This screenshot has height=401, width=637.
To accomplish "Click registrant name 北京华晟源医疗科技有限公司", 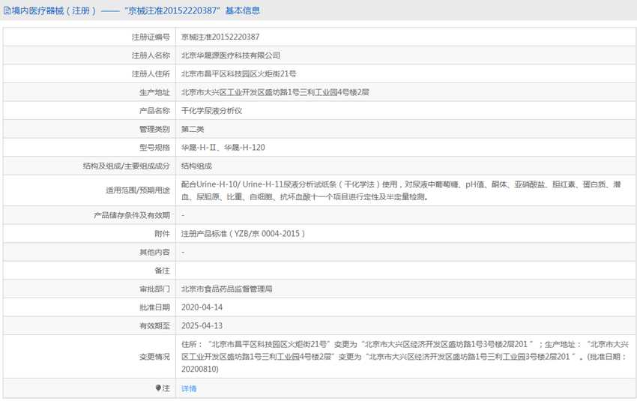I will (231, 55).
